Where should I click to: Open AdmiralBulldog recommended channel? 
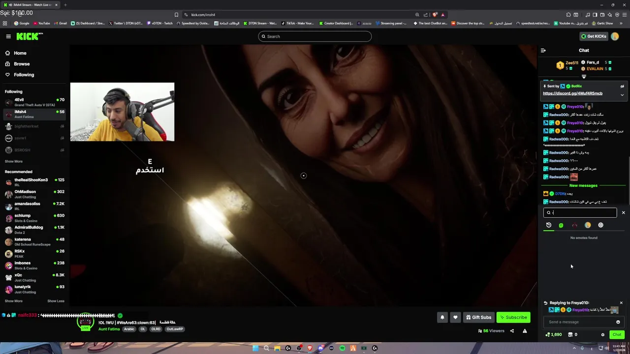(x=34, y=230)
